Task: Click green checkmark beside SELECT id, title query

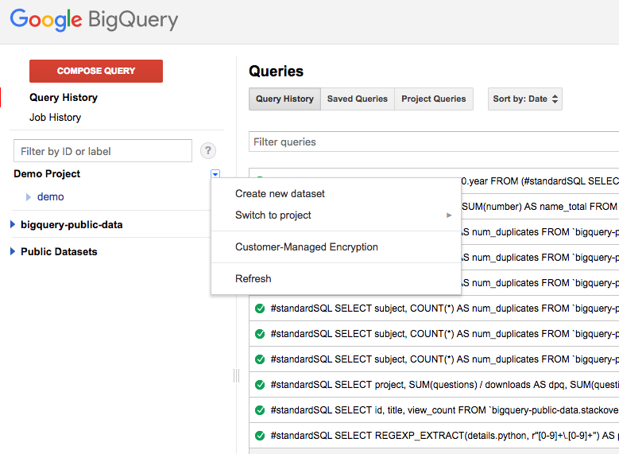Action: pos(260,410)
